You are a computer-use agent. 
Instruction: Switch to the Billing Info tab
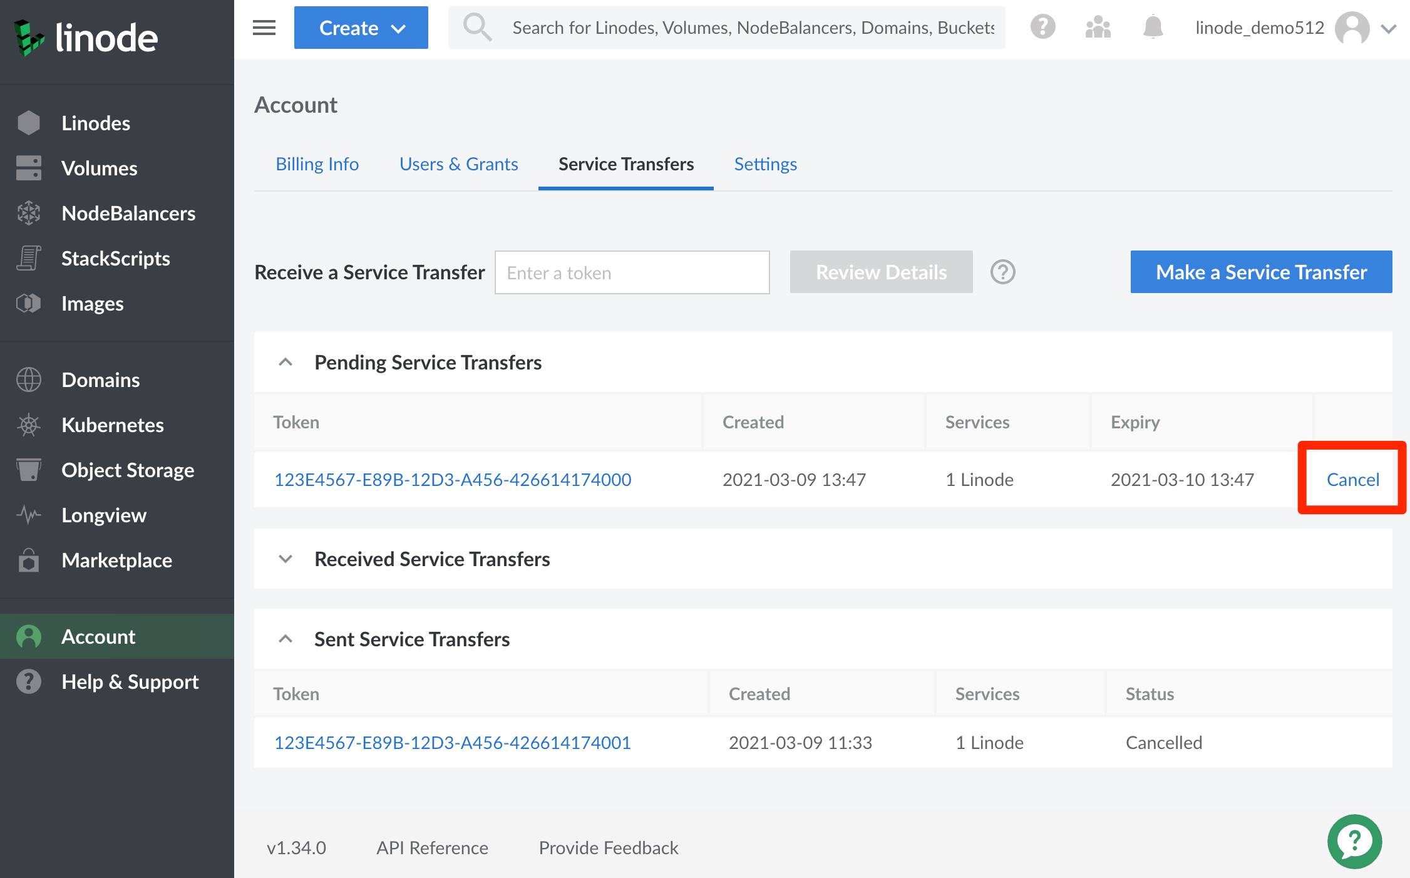point(317,163)
